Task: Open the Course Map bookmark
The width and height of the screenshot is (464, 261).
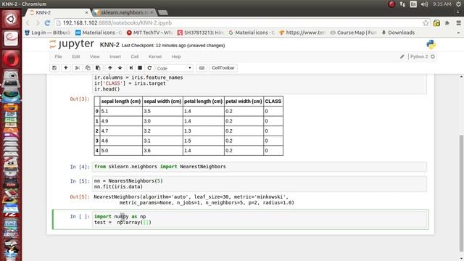Action: (353, 33)
